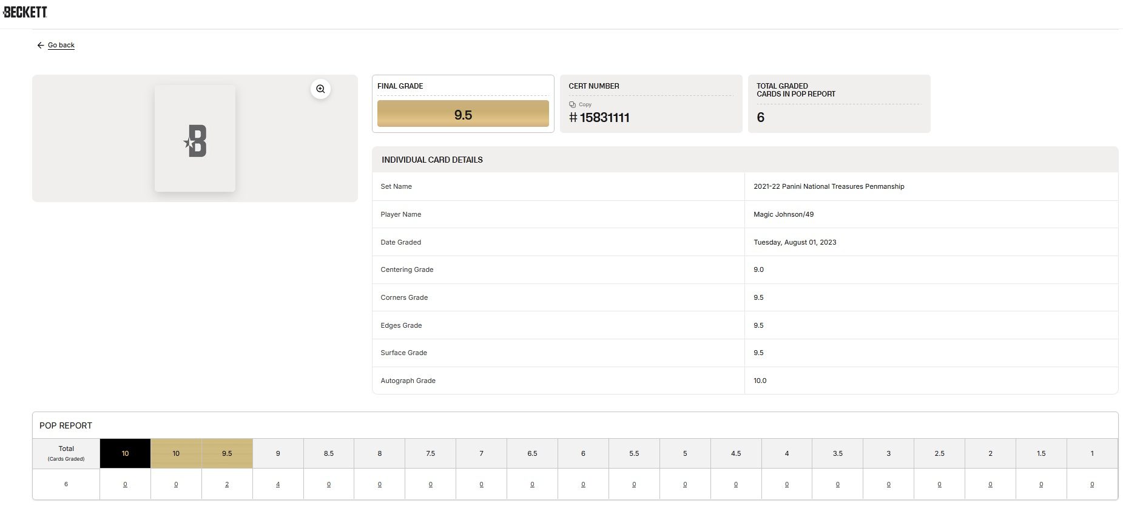Open the count link under grade 7
This screenshot has width=1123, height=505.
(481, 484)
